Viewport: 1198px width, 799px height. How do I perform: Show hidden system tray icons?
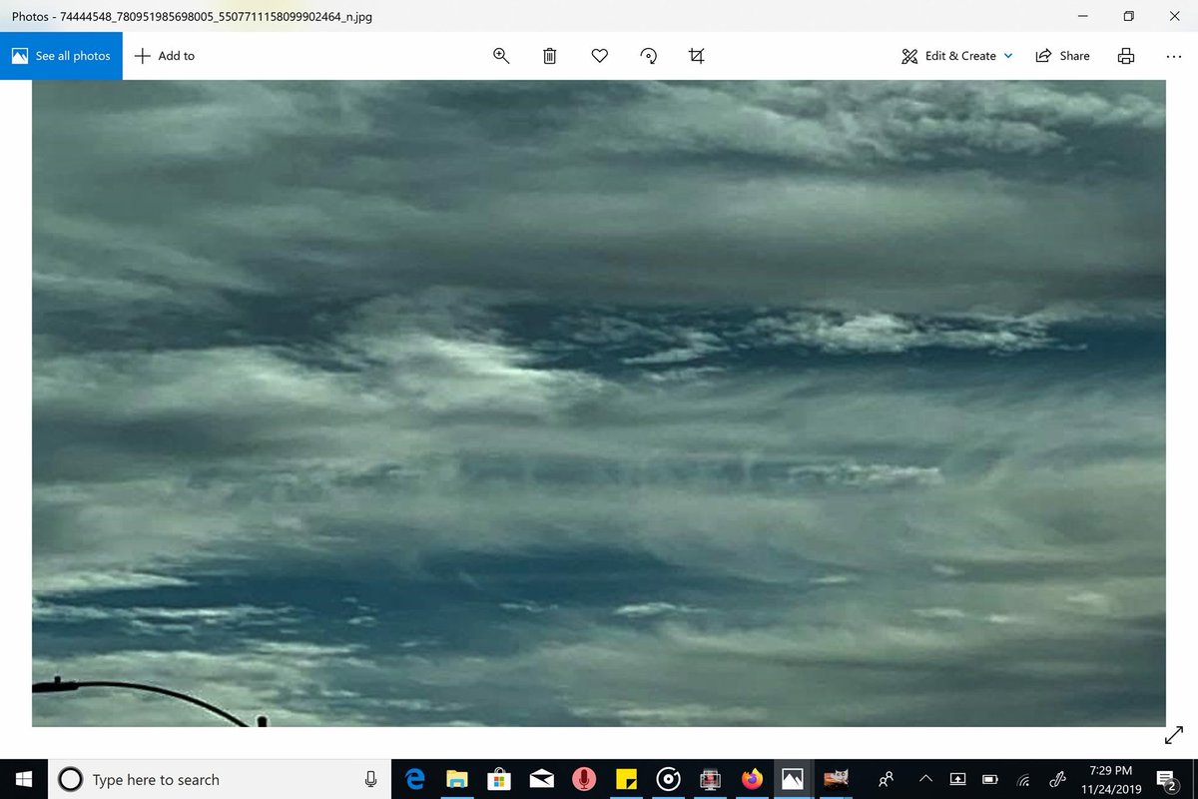pyautogui.click(x=925, y=779)
